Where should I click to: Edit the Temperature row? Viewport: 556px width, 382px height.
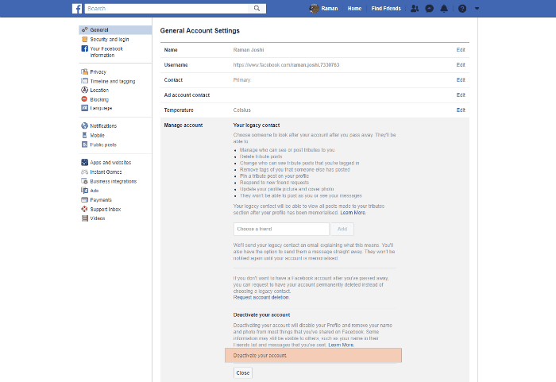coord(460,110)
